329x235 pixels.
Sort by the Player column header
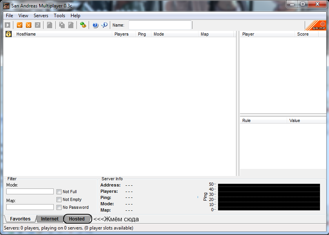(267, 34)
